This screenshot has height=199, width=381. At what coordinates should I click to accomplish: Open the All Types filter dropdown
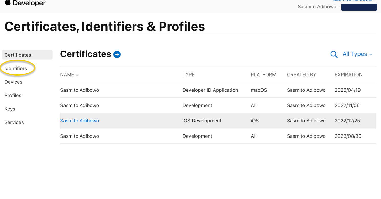coord(357,54)
